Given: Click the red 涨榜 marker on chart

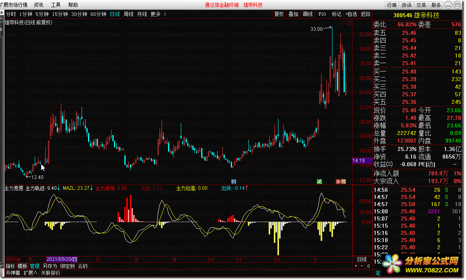Looking at the screenshot, I should (x=340, y=181).
